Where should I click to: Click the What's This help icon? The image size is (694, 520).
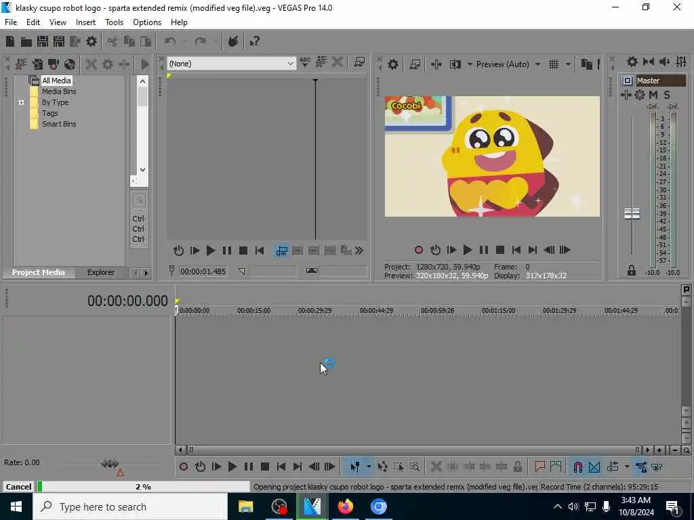(x=255, y=41)
